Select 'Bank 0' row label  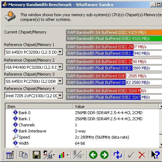[x=24, y=113]
